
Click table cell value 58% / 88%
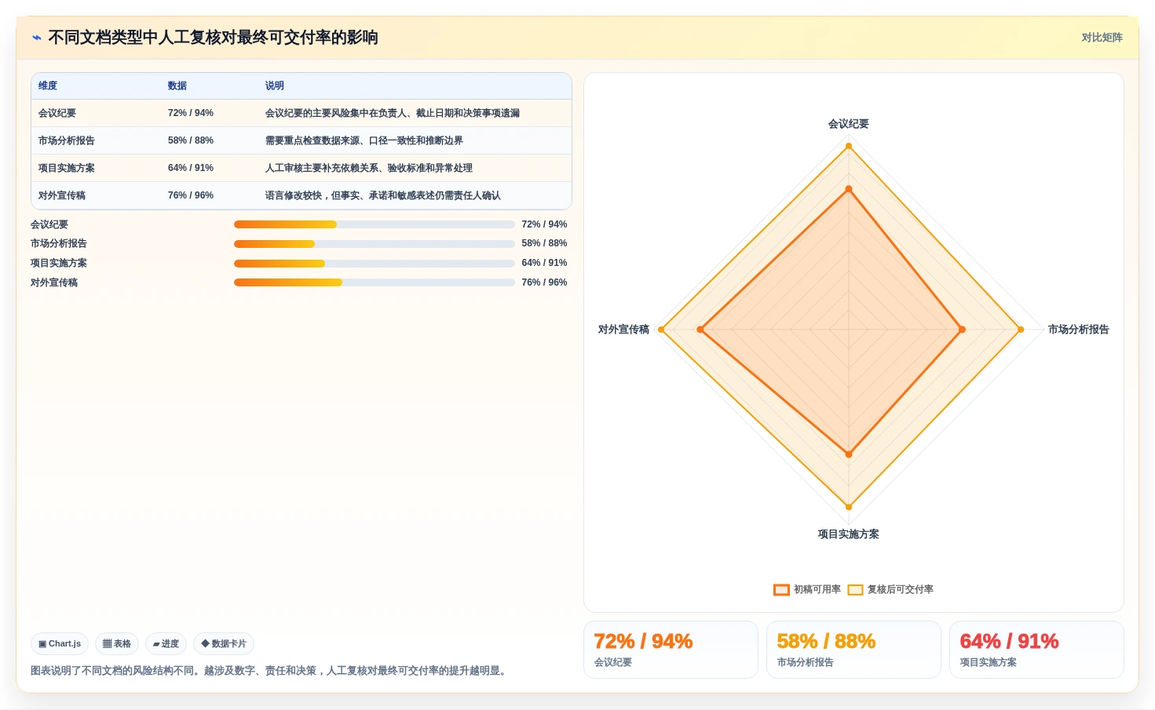pos(191,141)
